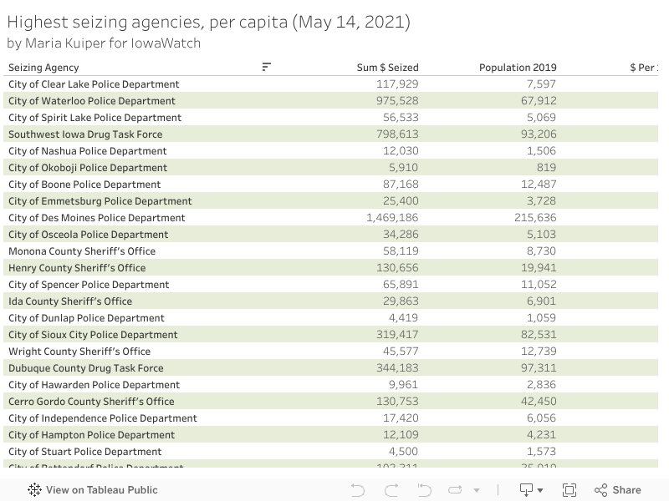Select the $ Per column header
Image resolution: width=669 pixels, height=501 pixels.
click(x=642, y=68)
